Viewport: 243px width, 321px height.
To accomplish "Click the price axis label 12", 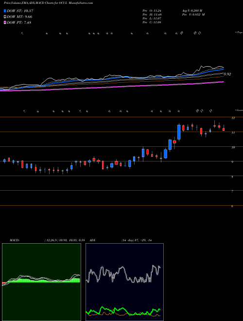I will point(233,118).
